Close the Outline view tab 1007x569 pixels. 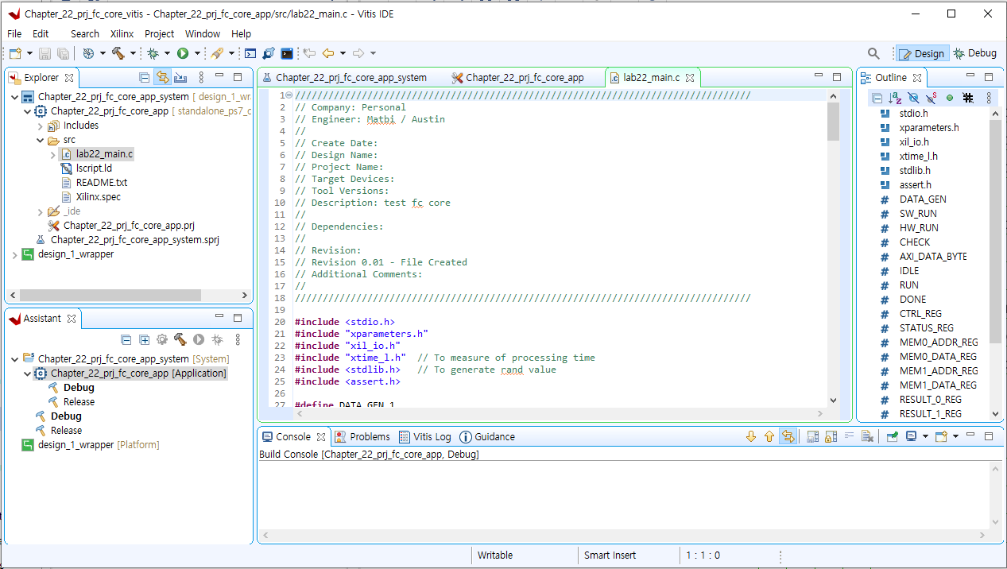coord(916,78)
